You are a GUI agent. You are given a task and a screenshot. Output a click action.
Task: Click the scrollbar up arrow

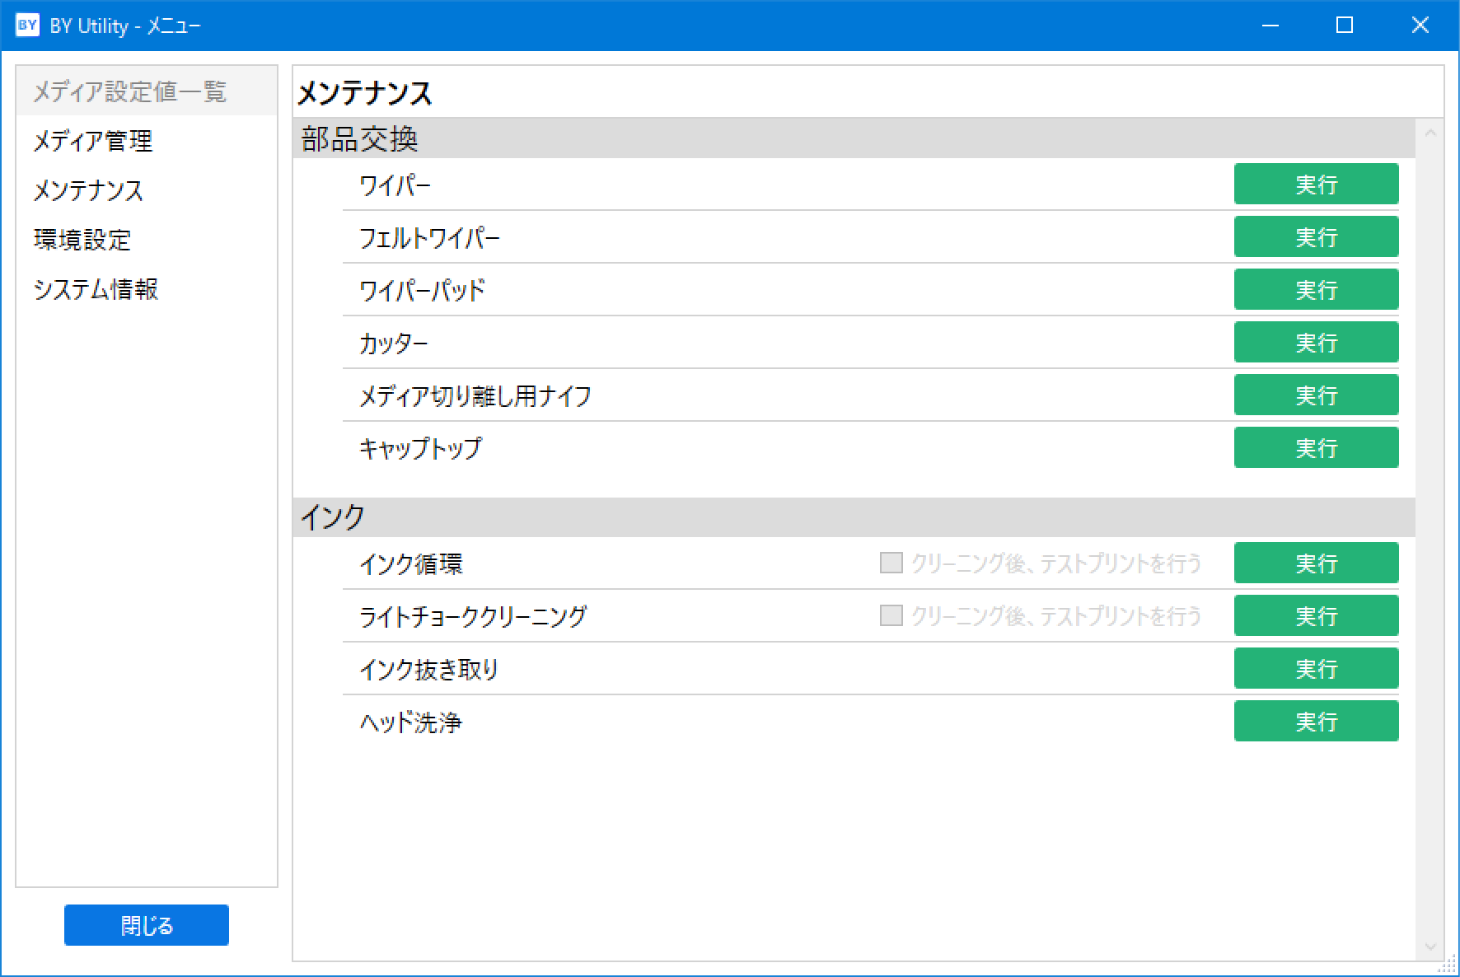(1430, 133)
